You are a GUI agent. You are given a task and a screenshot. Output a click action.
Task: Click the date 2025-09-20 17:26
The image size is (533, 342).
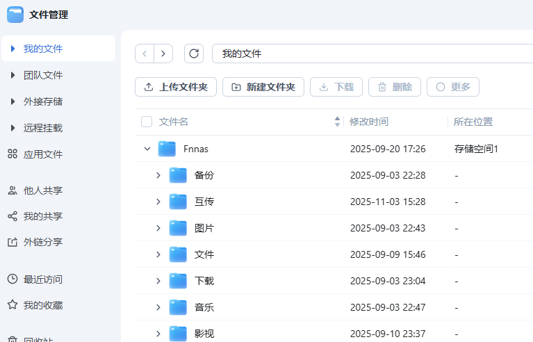[x=388, y=149]
